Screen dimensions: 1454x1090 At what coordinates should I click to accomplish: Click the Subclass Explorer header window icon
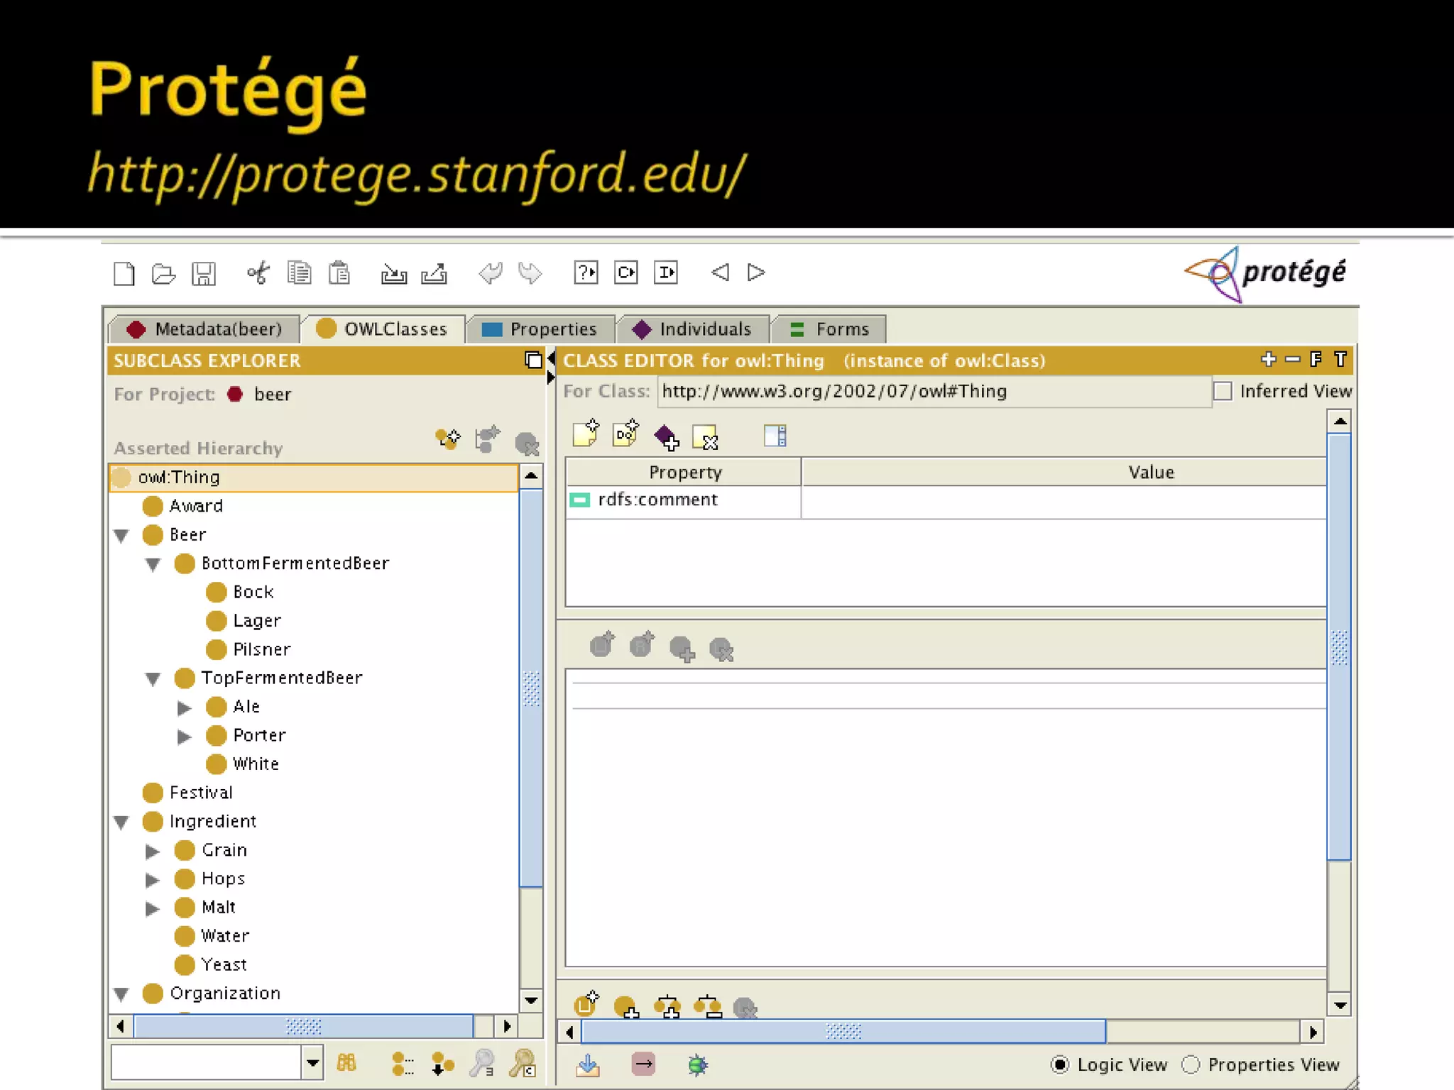tap(533, 360)
